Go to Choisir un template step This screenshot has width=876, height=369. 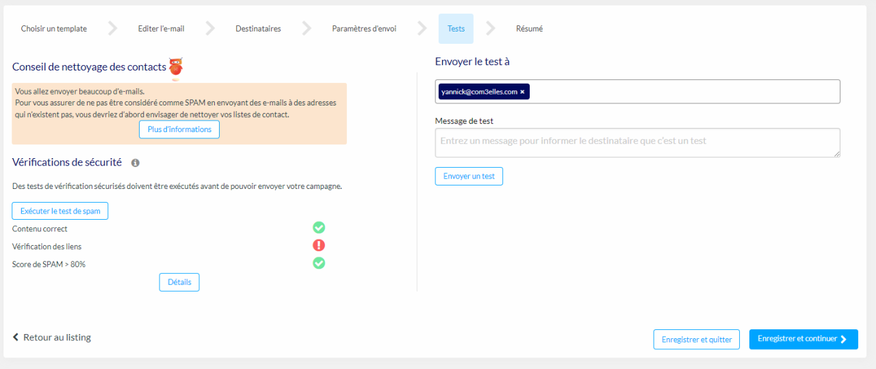pyautogui.click(x=54, y=29)
